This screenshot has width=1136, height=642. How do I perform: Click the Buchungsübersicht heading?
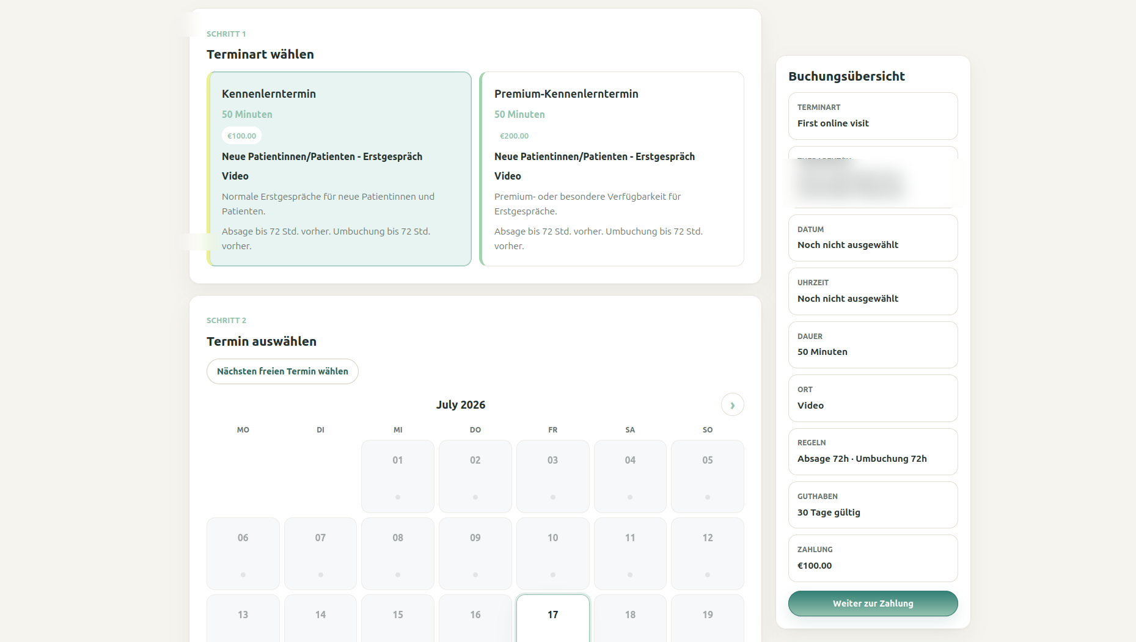[x=846, y=76]
